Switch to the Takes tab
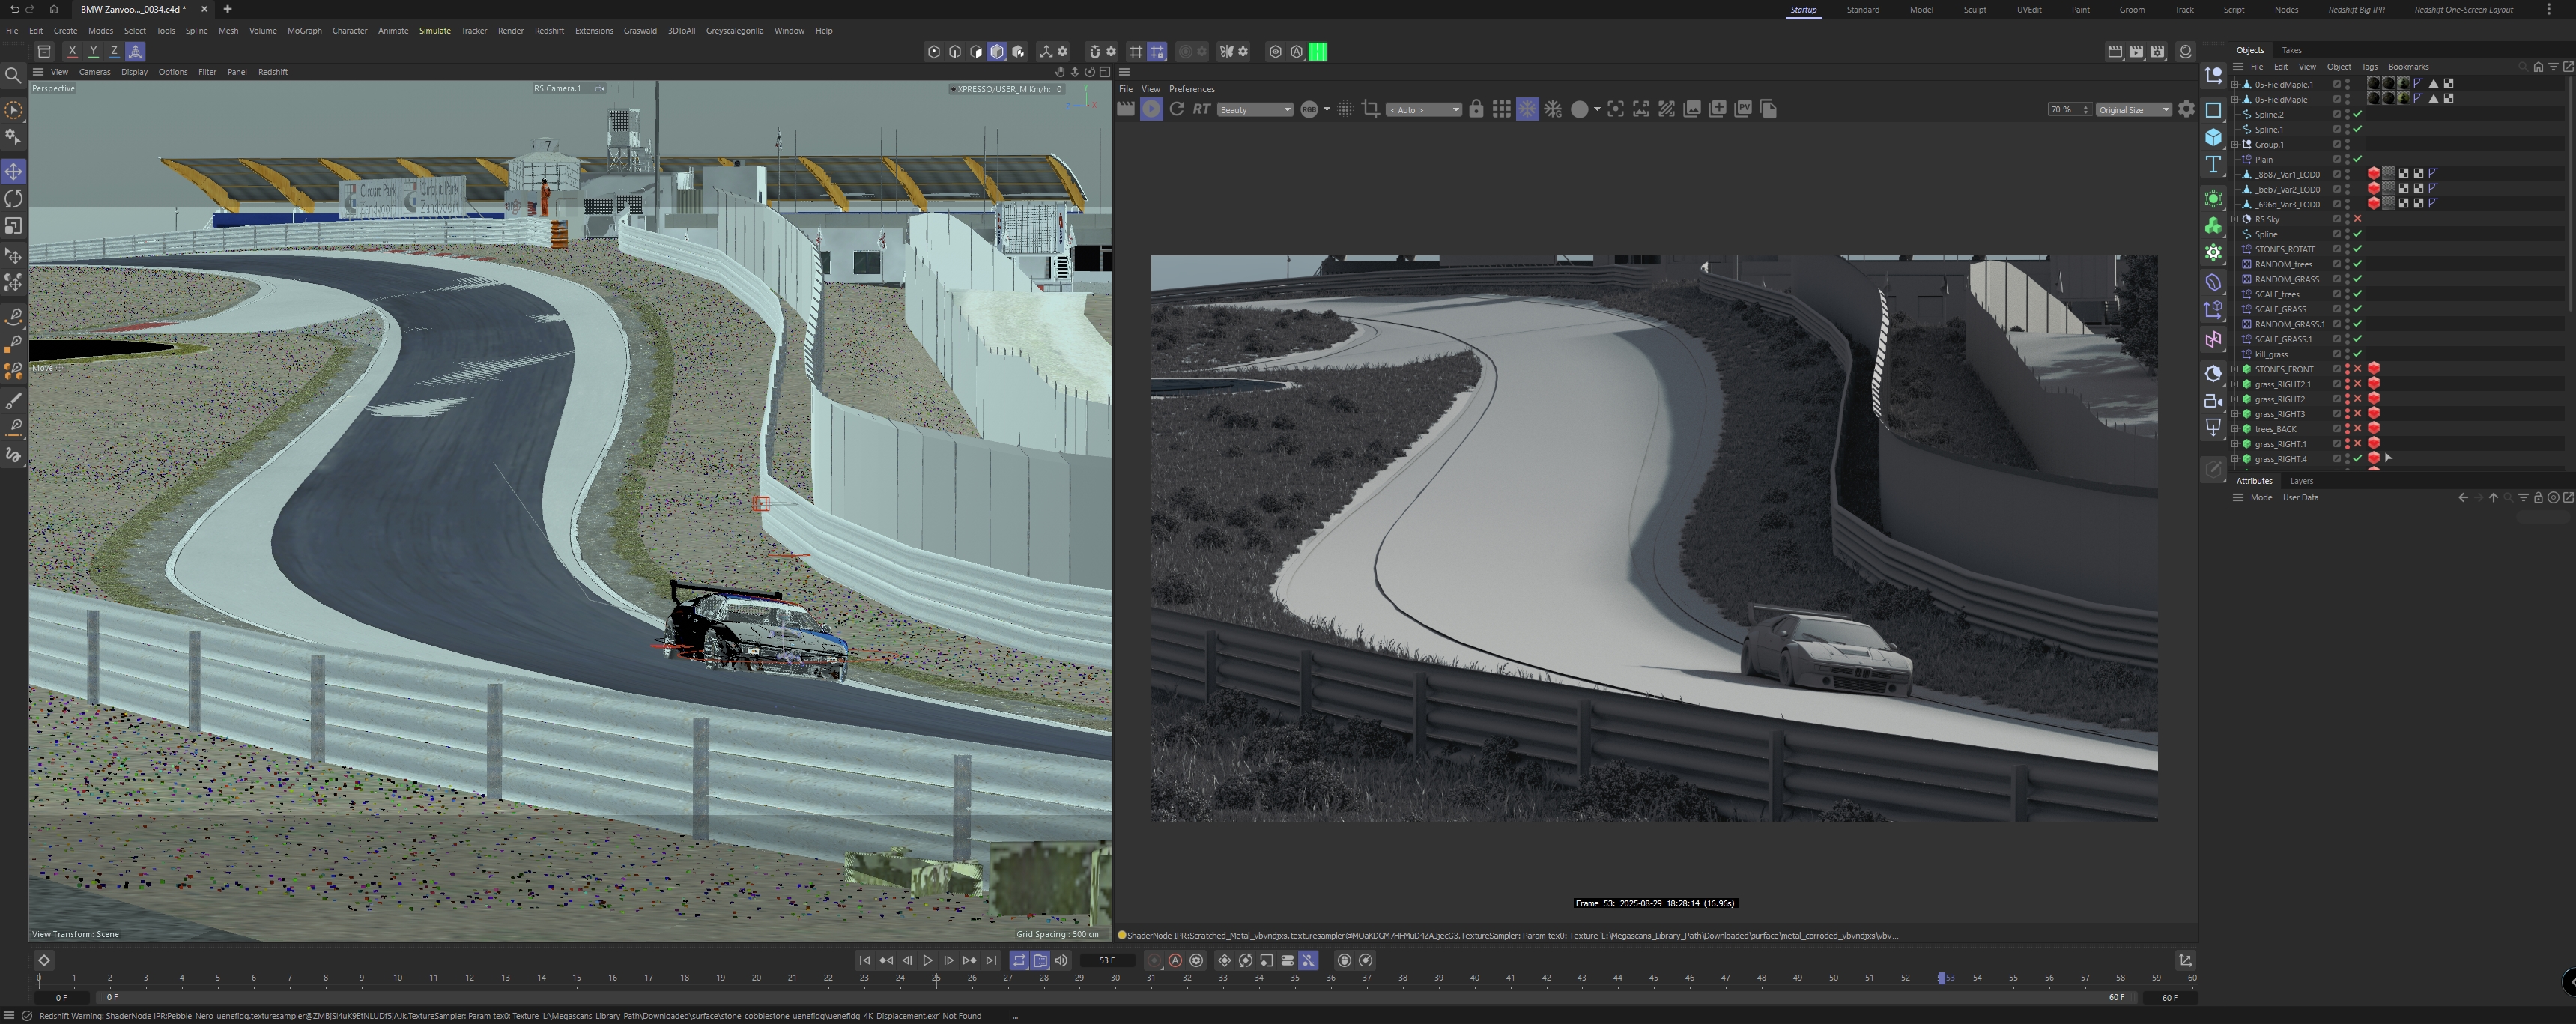This screenshot has height=1024, width=2576. coord(2292,50)
